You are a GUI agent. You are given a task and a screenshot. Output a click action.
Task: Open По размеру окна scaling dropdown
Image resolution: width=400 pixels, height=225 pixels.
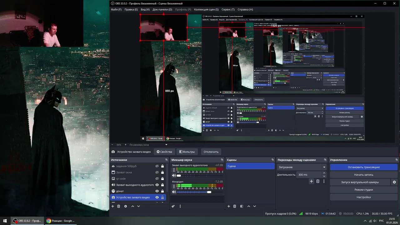[x=148, y=145]
